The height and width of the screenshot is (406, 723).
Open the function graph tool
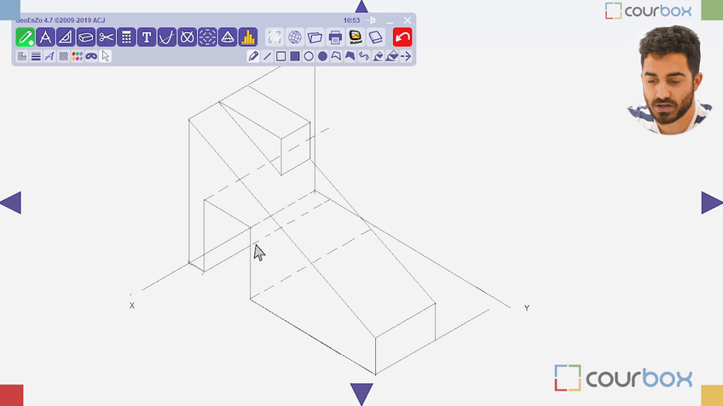[167, 37]
